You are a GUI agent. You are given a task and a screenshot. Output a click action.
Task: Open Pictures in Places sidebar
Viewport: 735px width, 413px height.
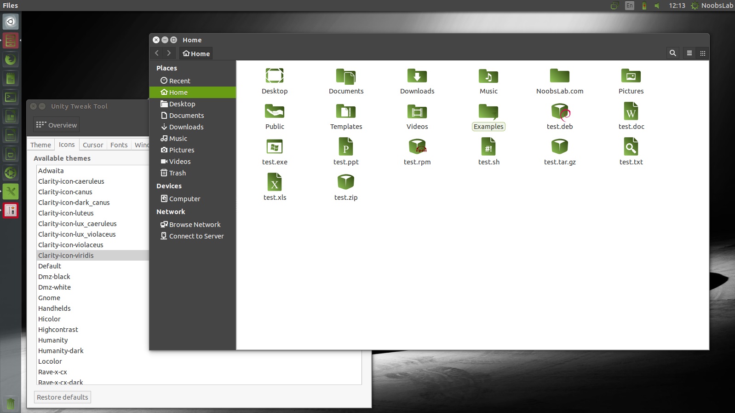point(193,150)
